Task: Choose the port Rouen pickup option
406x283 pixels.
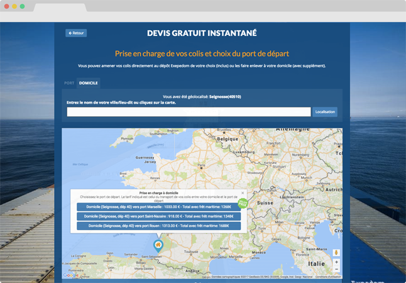Action: [158, 226]
